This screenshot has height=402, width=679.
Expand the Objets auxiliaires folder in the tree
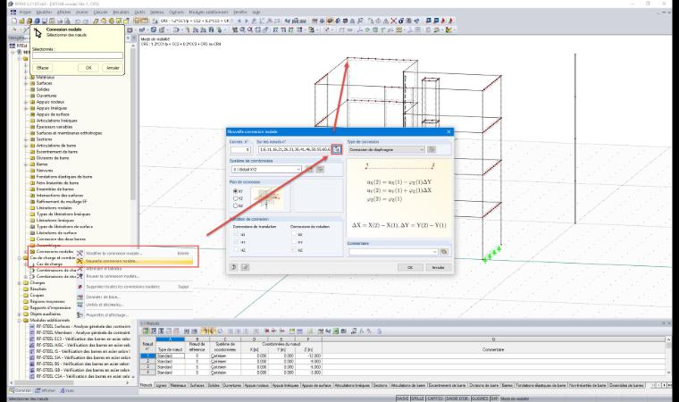coord(19,314)
